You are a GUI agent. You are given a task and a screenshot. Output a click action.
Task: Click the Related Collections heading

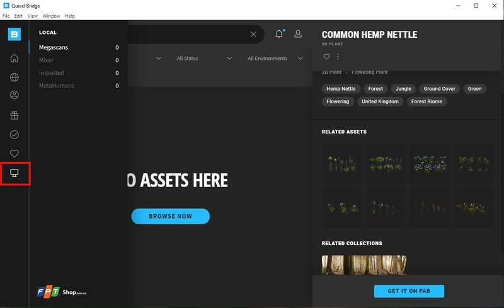[352, 243]
